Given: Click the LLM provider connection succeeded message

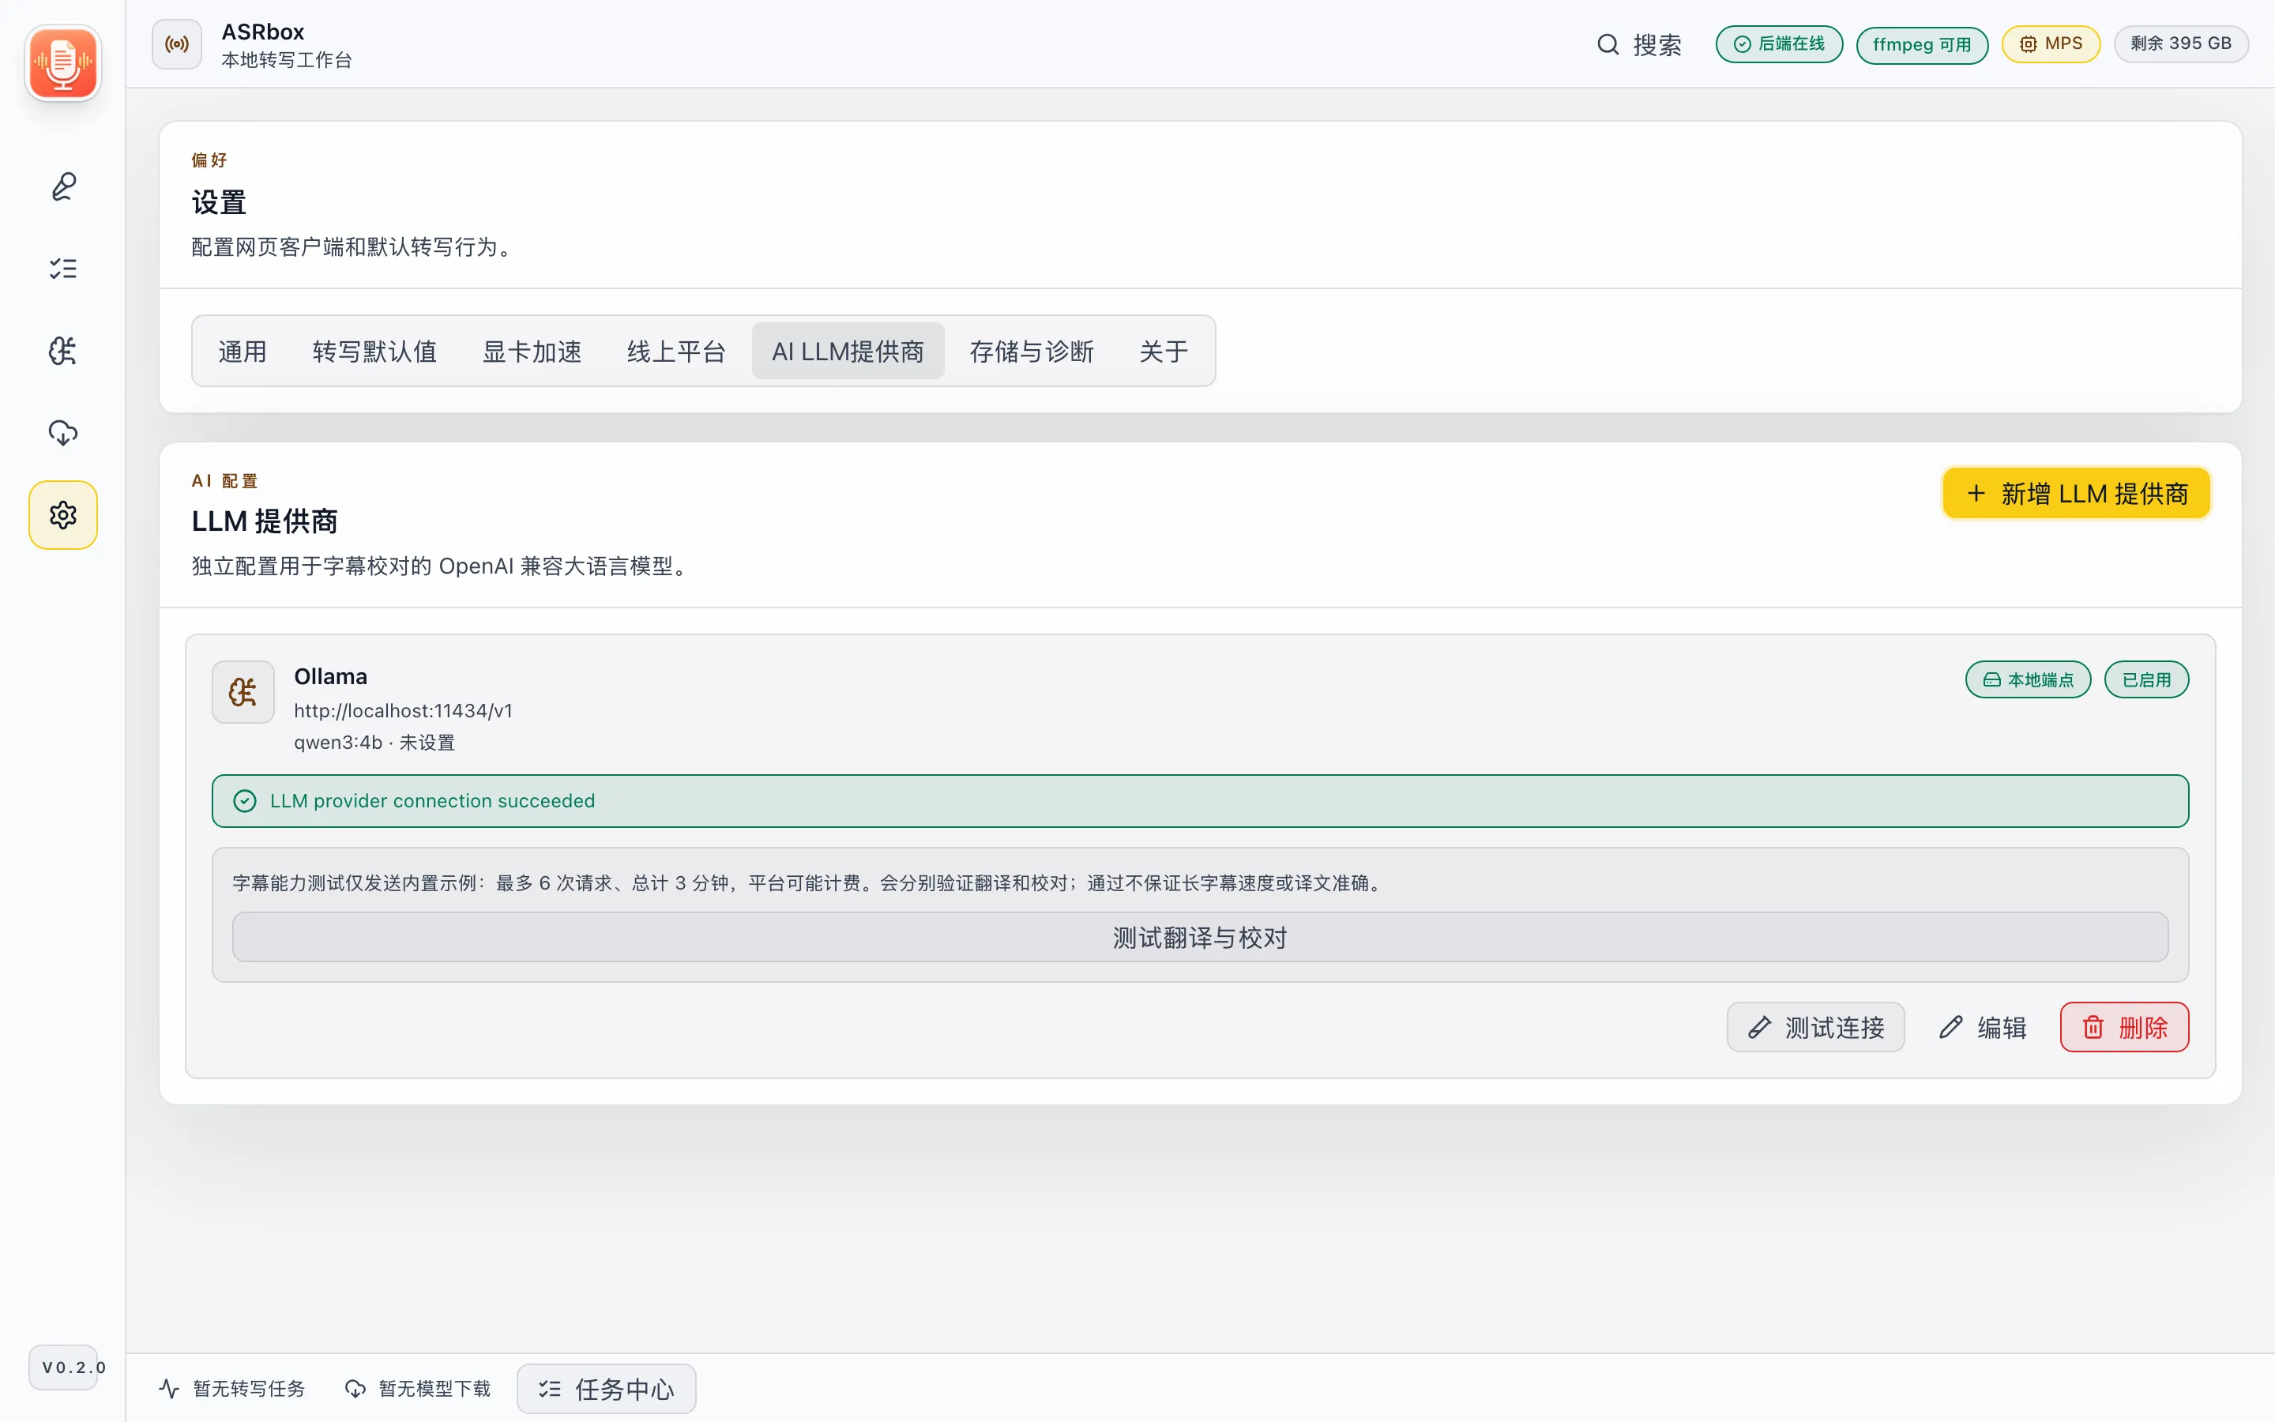Looking at the screenshot, I should coord(432,800).
